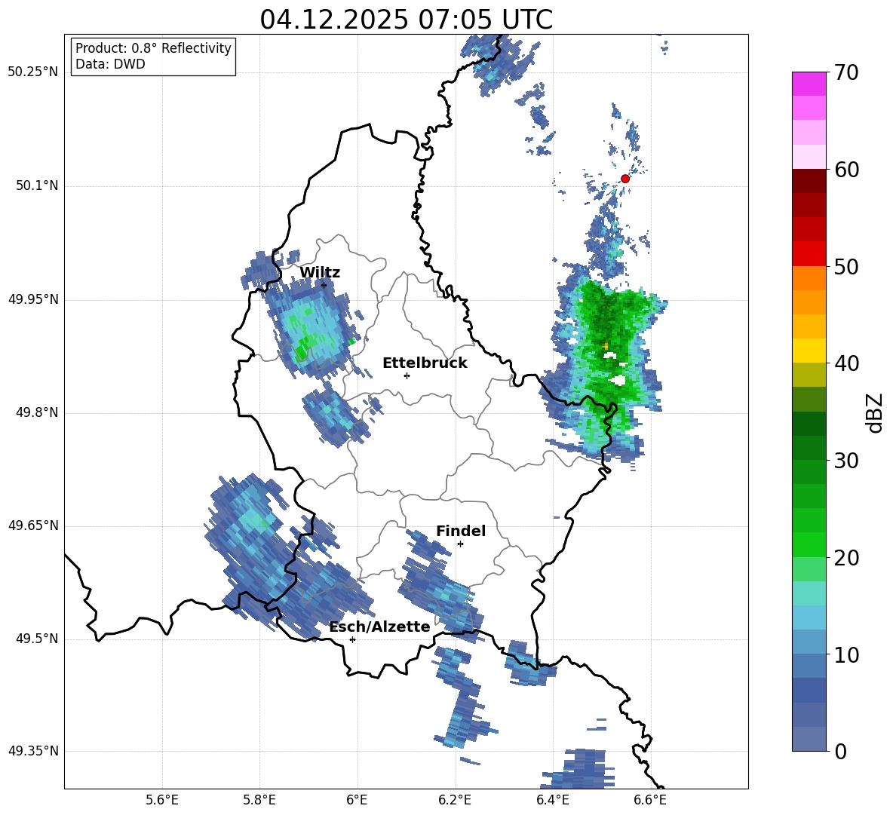The image size is (893, 815).
Task: Click the Ettelbruck city label
Action: click(425, 363)
